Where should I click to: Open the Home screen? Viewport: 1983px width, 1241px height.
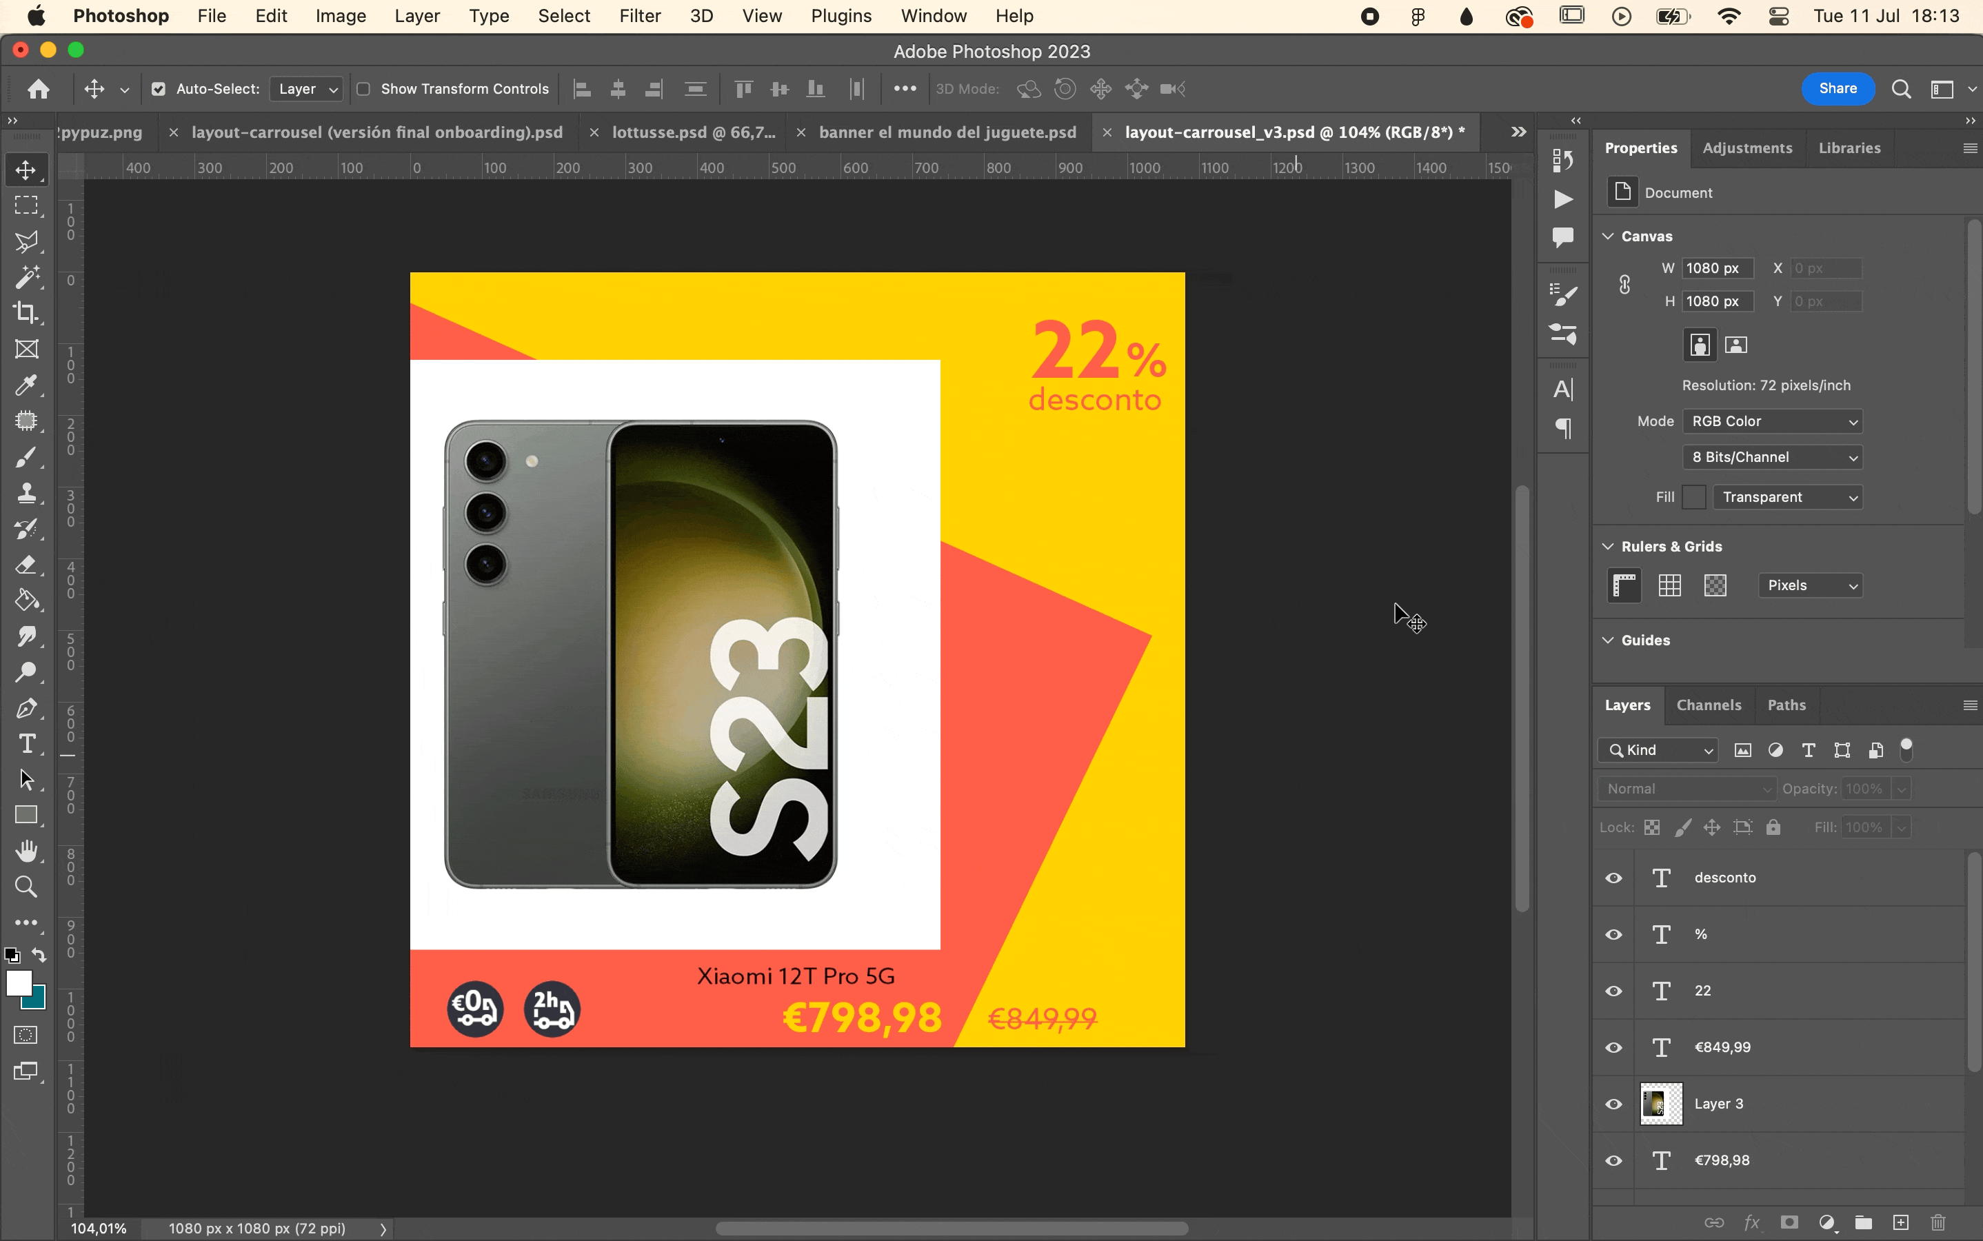[x=38, y=89]
